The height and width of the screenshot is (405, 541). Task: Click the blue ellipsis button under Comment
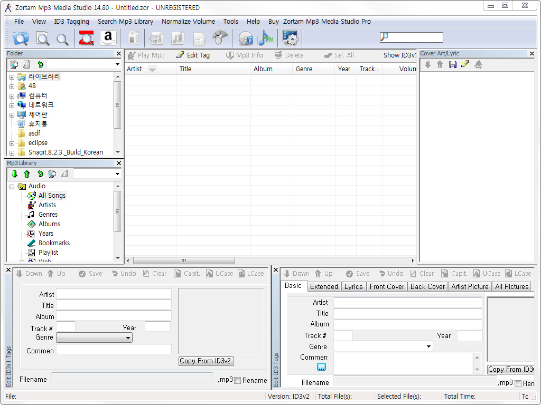[x=321, y=367]
